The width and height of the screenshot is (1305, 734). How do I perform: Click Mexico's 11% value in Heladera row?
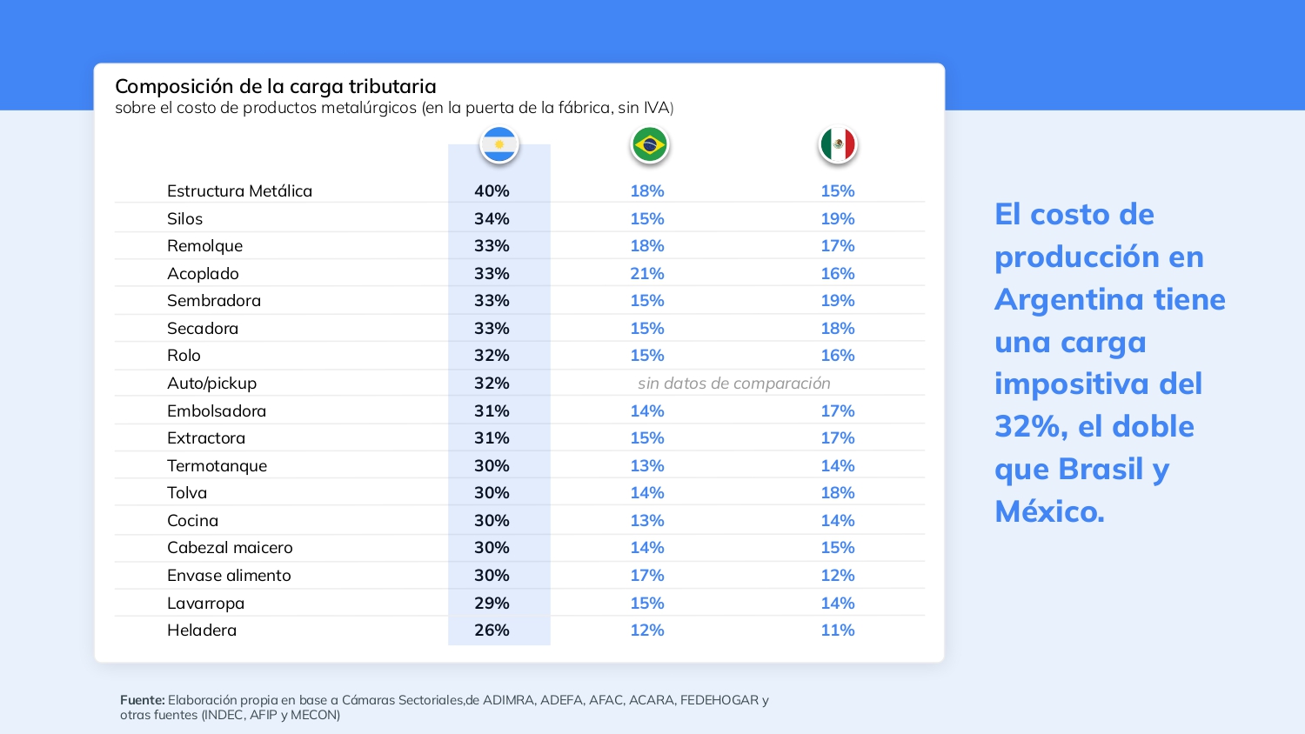838,631
